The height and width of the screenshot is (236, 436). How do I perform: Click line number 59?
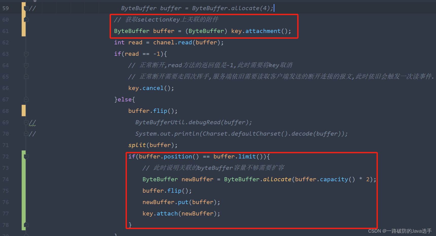pos(5,8)
